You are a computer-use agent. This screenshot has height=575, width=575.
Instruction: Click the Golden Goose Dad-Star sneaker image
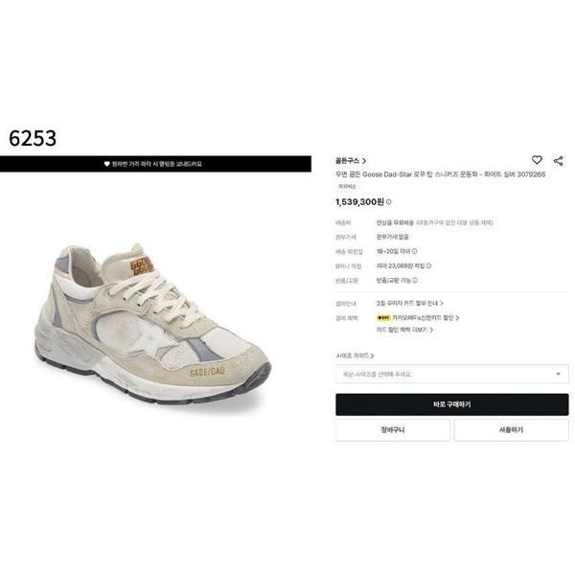[x=152, y=325]
